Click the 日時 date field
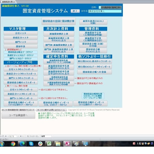This screenshot has width=154, height=154. 110,7
